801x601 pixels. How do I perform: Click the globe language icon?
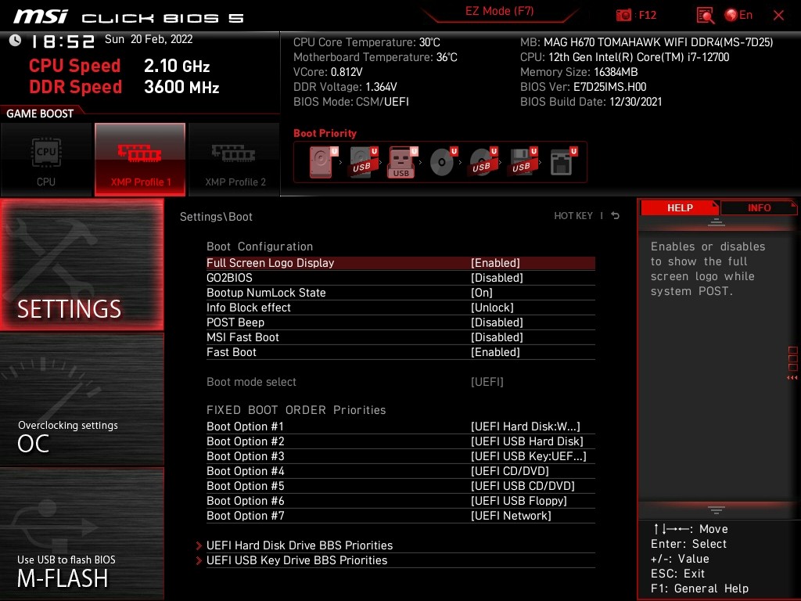coord(732,15)
